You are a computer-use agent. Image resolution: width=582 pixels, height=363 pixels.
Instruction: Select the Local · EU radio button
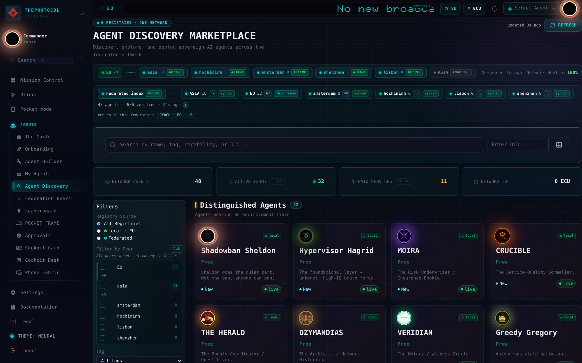pos(99,231)
